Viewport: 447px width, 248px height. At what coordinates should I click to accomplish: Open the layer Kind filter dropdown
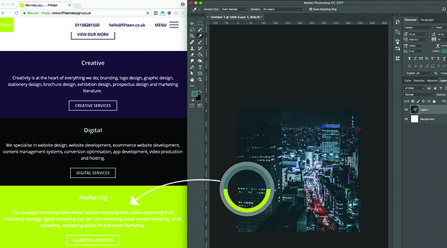point(414,88)
